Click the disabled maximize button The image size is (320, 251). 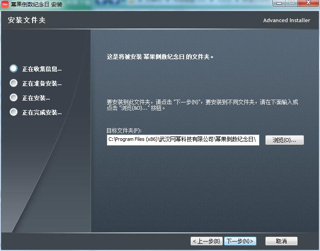[x=291, y=3]
